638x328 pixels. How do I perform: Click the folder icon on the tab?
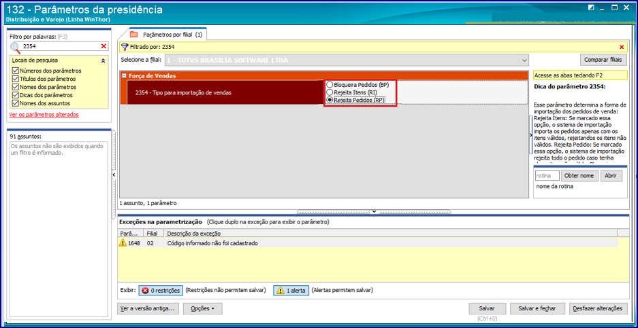(x=134, y=35)
